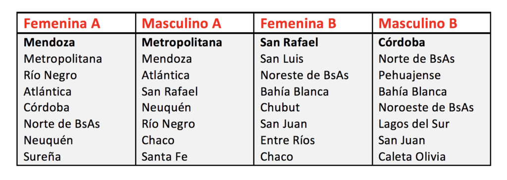
Task: Click Noreste de BsAs entry
Action: pos(304,75)
